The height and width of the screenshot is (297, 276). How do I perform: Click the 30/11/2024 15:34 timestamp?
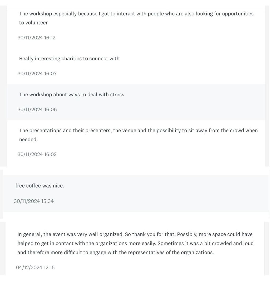(34, 201)
